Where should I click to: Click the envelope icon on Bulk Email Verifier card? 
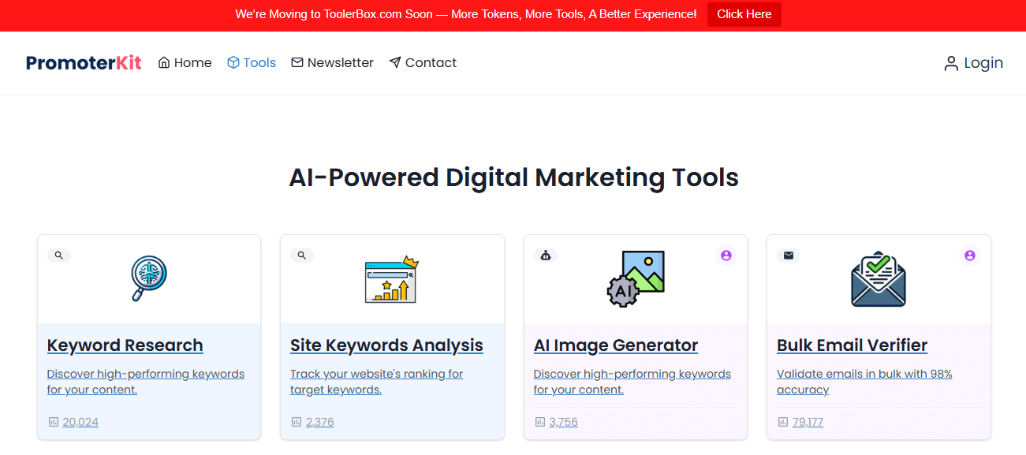788,255
